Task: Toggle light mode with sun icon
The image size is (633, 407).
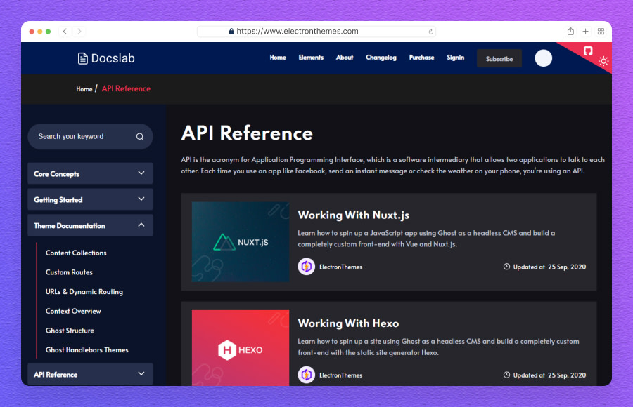Action: coord(603,61)
